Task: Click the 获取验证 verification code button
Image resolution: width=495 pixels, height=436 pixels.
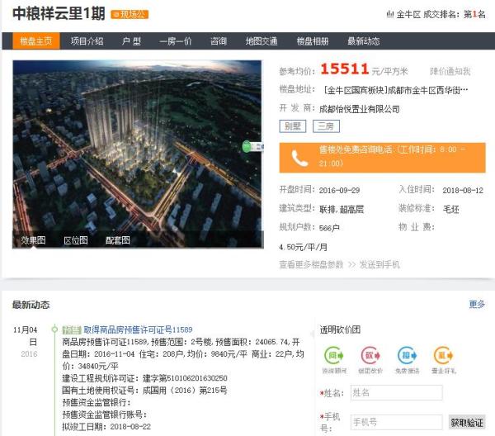Action: coord(467,422)
